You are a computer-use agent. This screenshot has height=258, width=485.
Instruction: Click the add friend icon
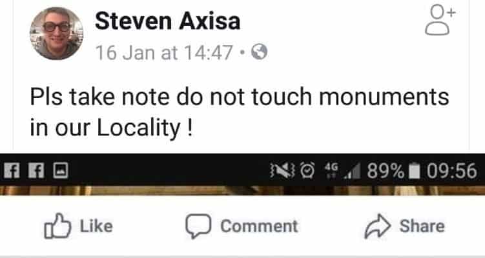pos(440,20)
